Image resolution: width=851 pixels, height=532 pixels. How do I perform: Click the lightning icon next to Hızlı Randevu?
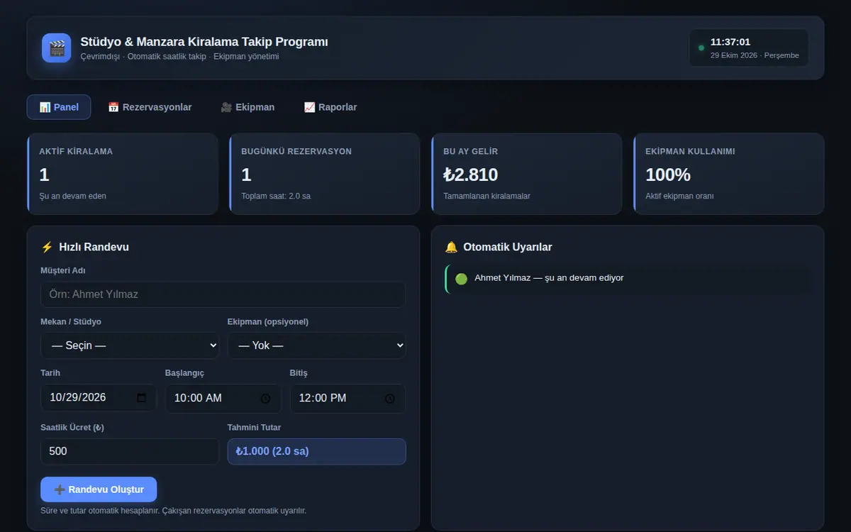[x=47, y=247]
